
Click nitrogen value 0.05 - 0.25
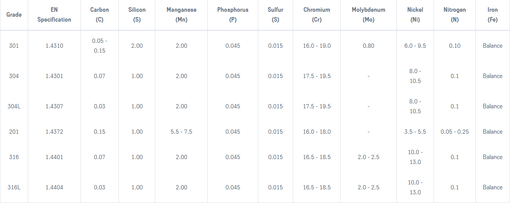tap(455, 132)
